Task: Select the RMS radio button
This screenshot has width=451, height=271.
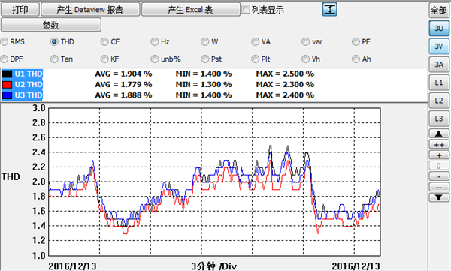Action: pyautogui.click(x=4, y=42)
